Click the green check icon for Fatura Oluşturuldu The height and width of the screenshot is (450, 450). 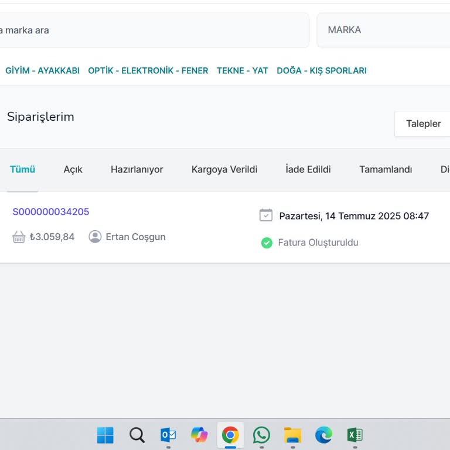267,243
